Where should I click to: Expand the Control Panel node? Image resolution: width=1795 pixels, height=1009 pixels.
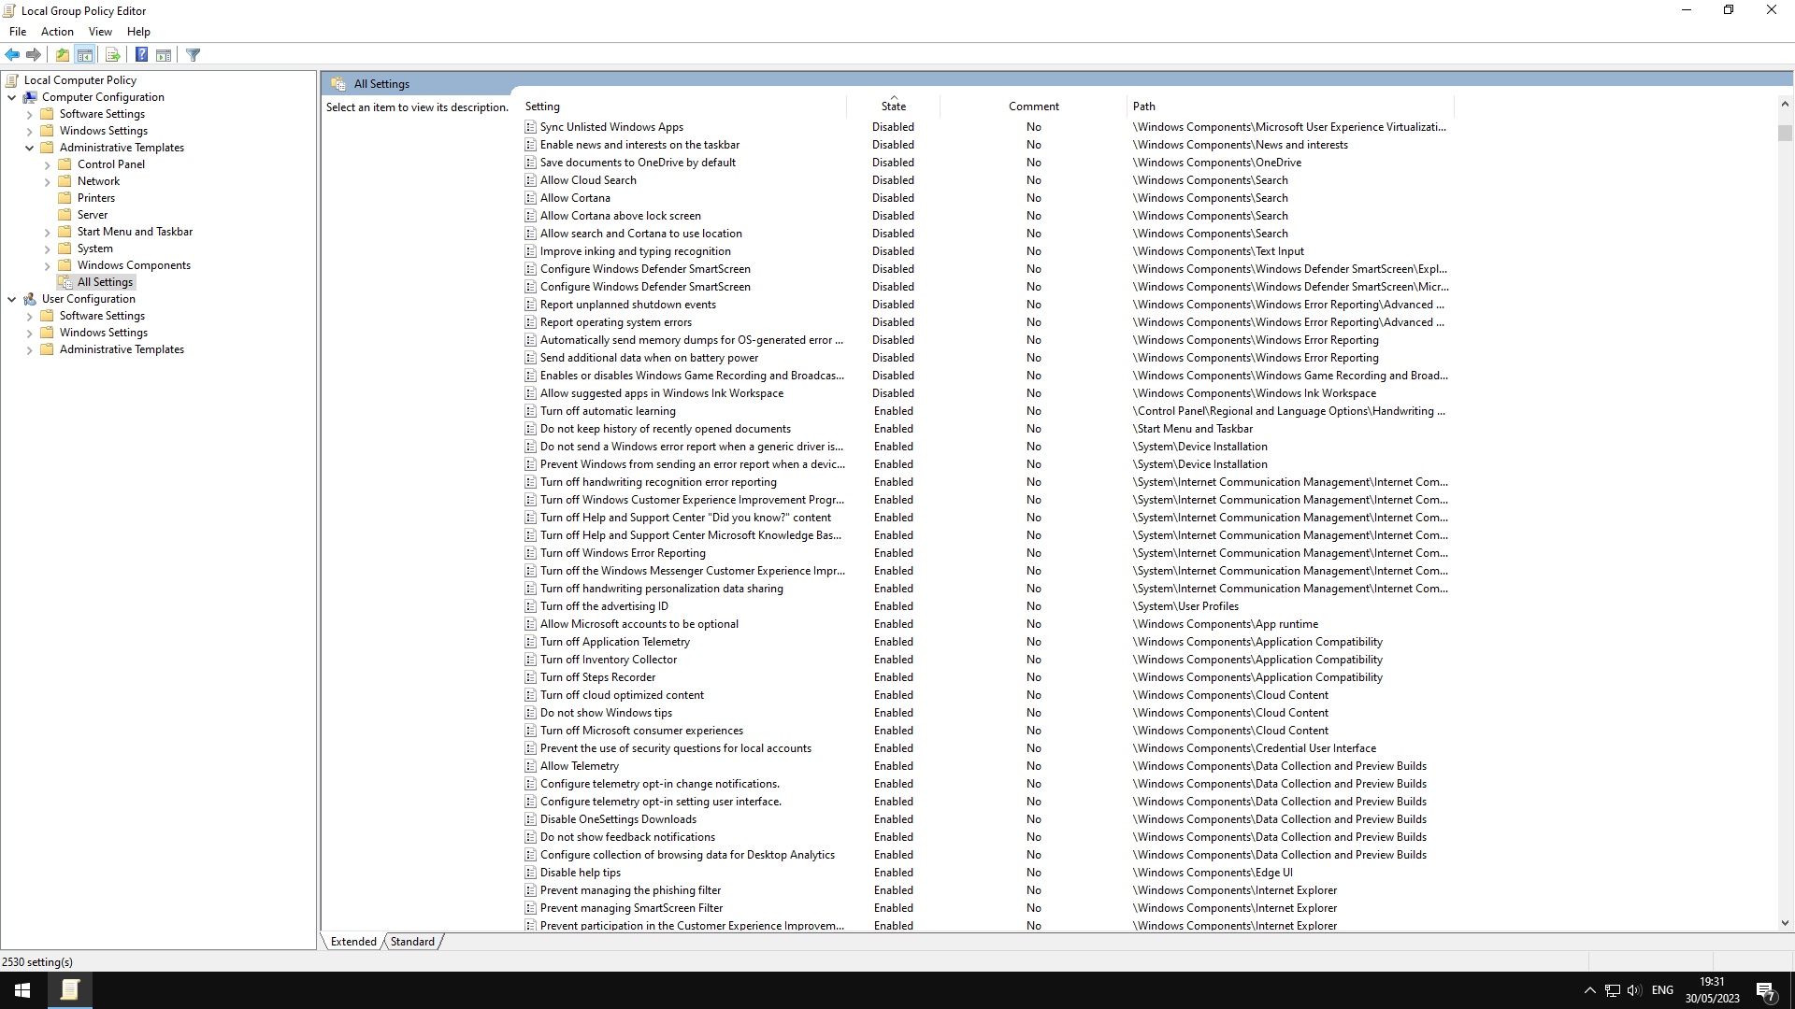tap(47, 164)
